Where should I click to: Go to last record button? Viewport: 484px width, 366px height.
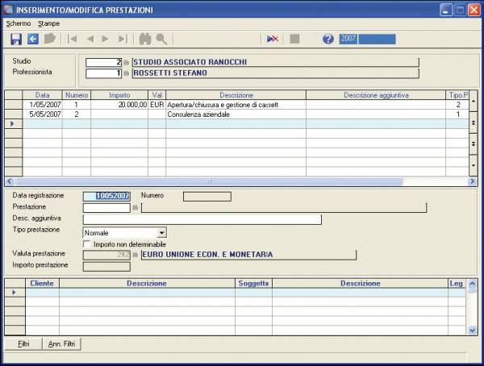123,39
